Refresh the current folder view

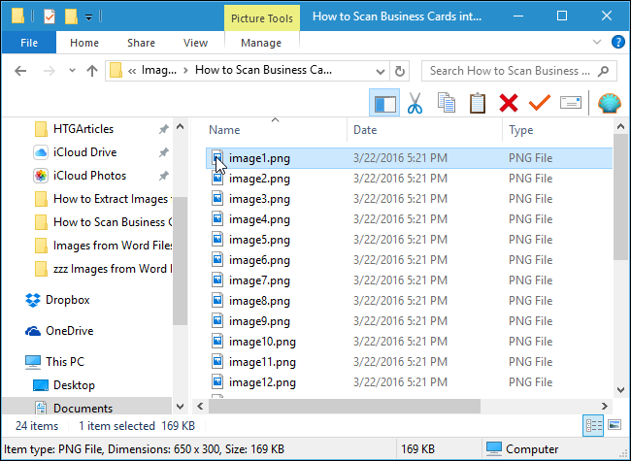400,71
